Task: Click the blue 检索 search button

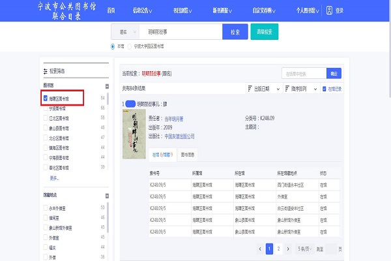Action: click(x=235, y=31)
